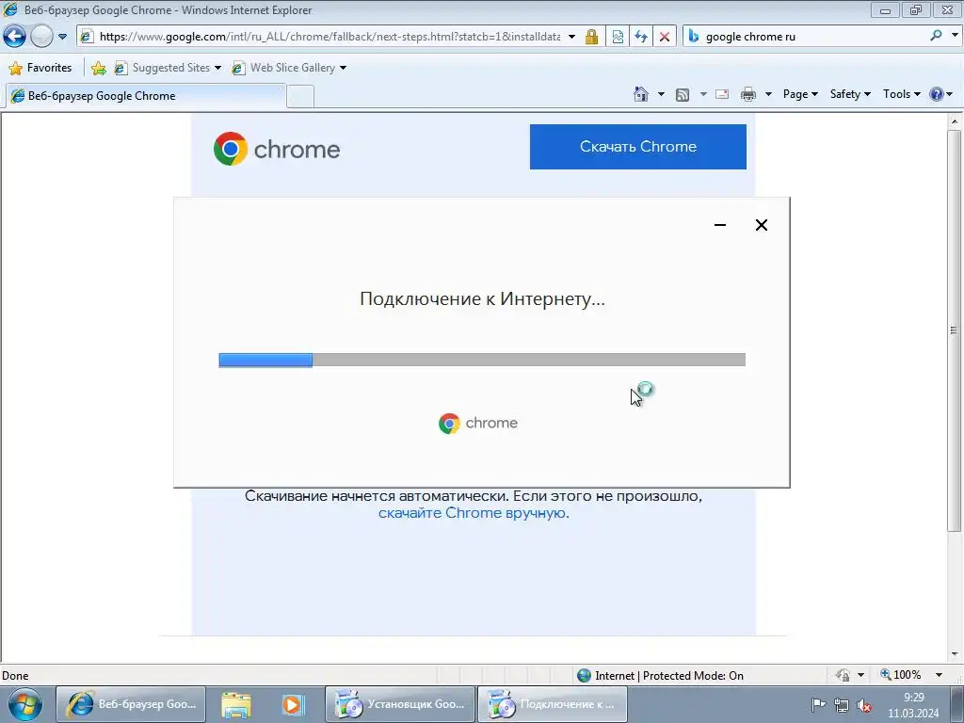Open the Windows Start button
This screenshot has width=964, height=723.
[x=24, y=704]
